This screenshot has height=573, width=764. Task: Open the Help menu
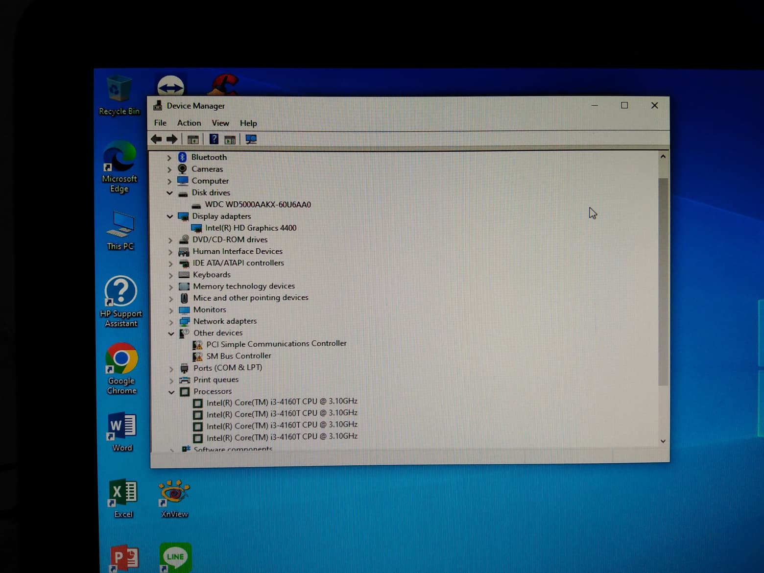[248, 123]
